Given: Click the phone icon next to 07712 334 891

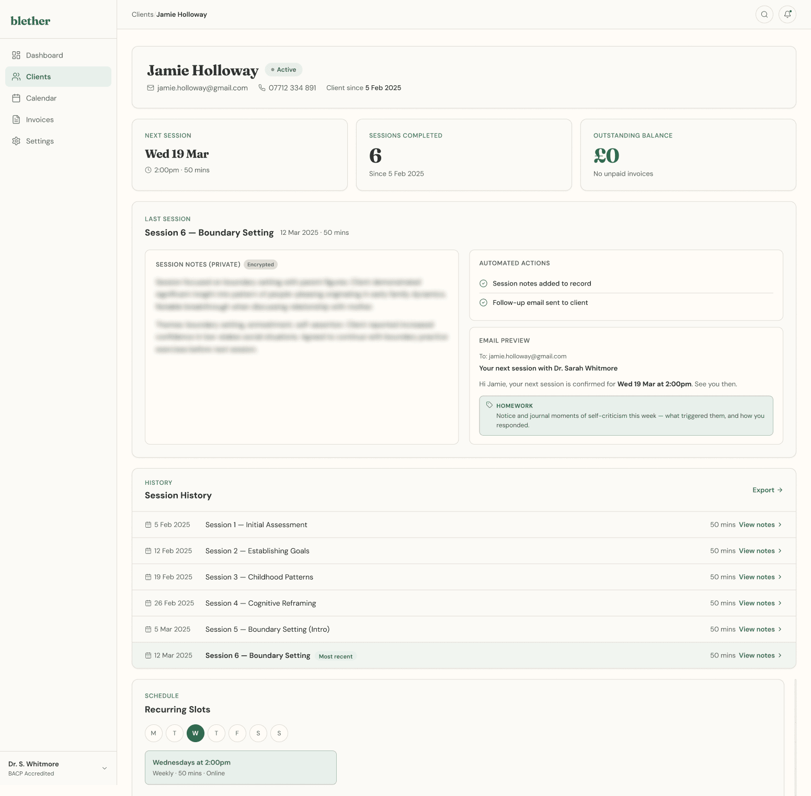Looking at the screenshot, I should 261,88.
